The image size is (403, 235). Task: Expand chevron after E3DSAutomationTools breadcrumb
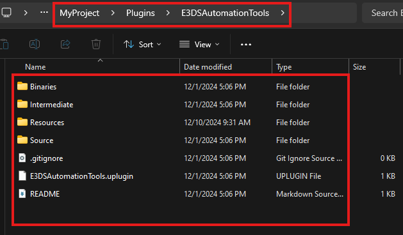[283, 13]
